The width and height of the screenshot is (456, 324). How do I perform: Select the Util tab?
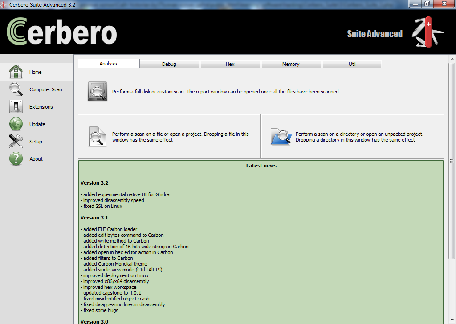352,64
